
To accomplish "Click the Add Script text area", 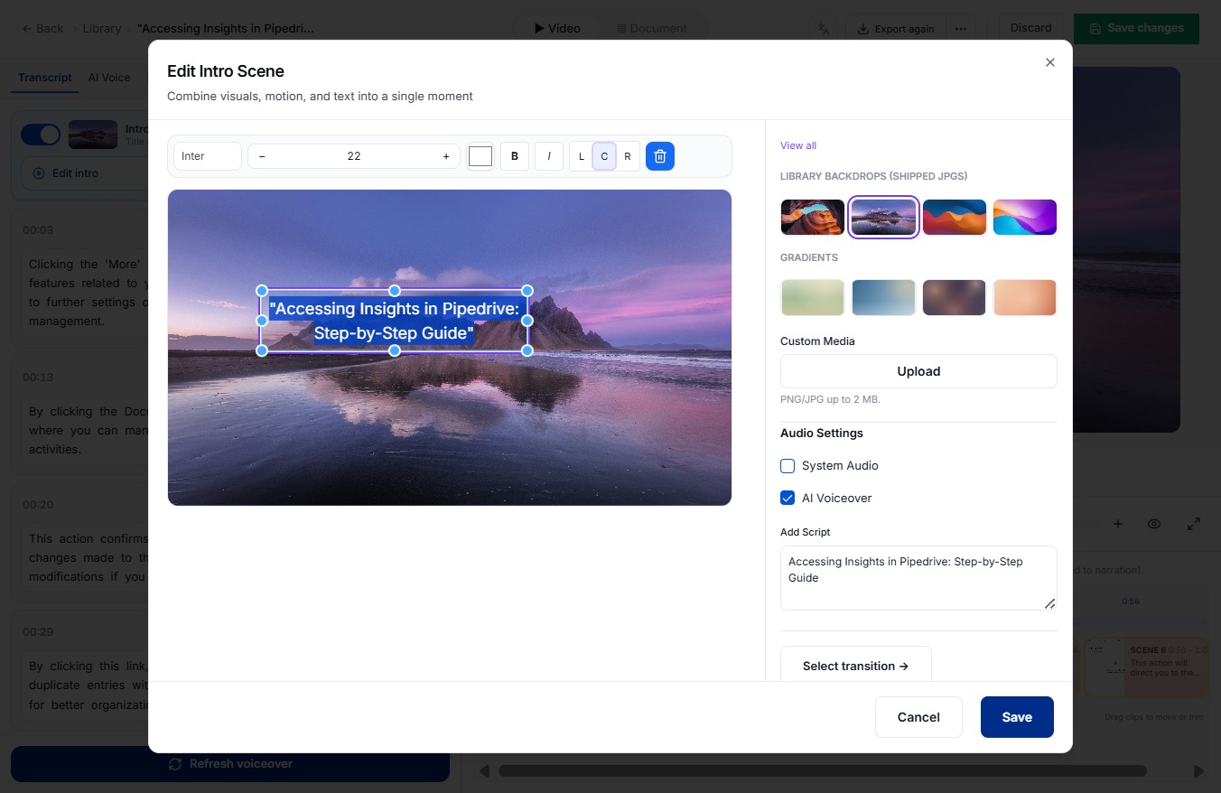I will click(918, 578).
